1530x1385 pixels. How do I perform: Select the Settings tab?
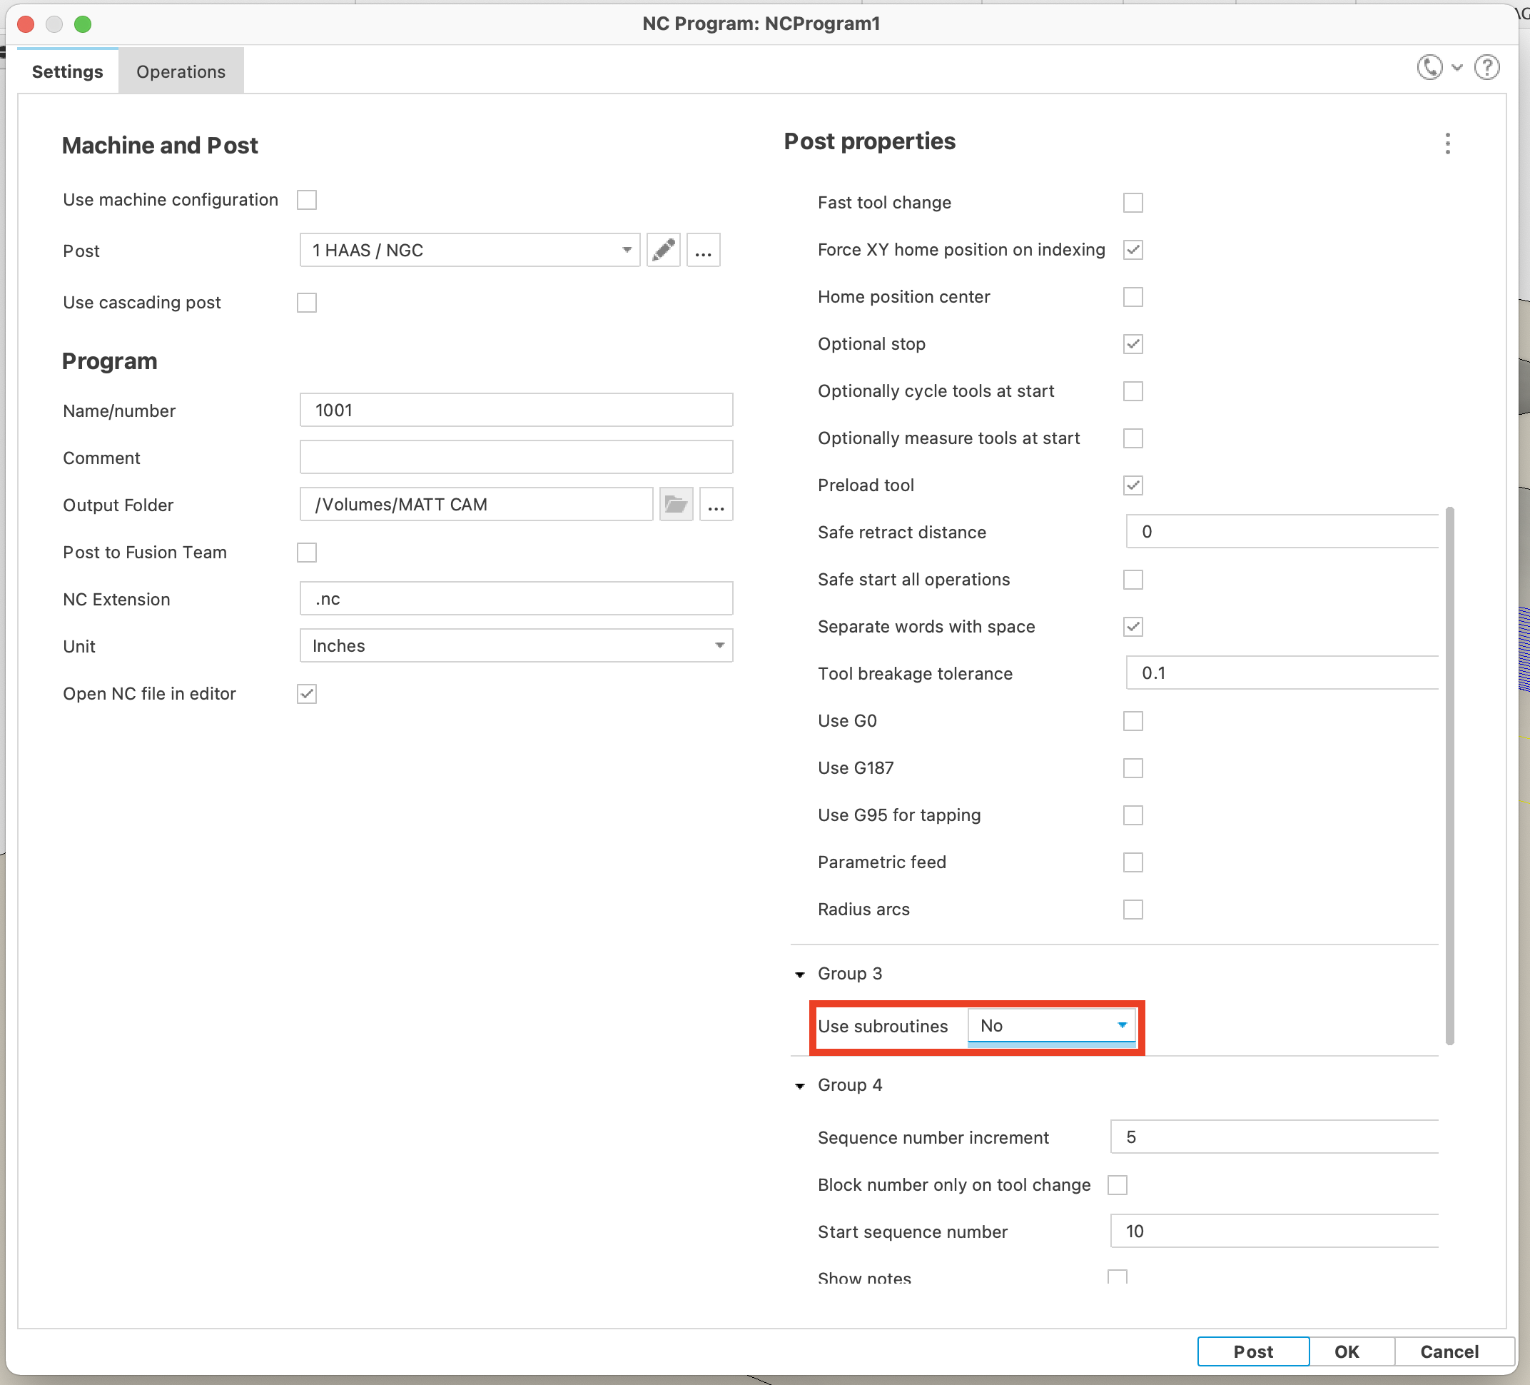point(68,71)
